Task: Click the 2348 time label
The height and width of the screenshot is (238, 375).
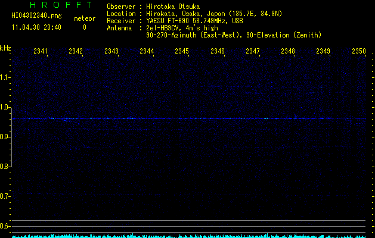Action: coord(288,51)
